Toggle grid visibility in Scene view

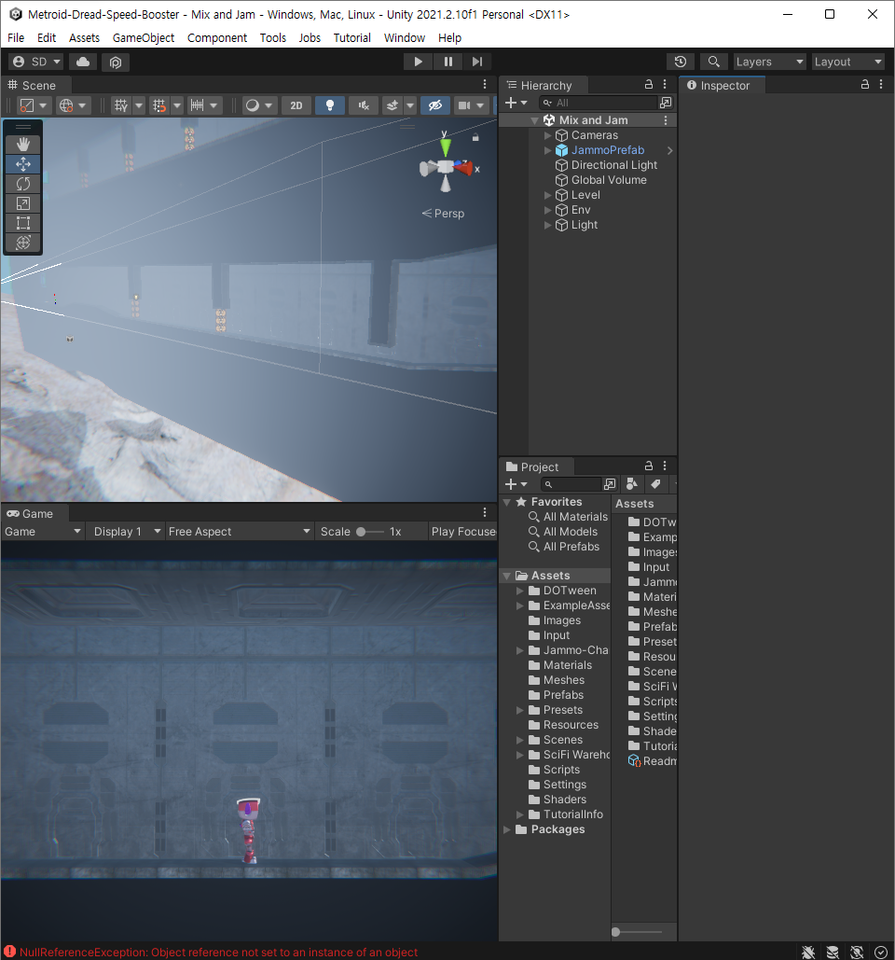(120, 105)
